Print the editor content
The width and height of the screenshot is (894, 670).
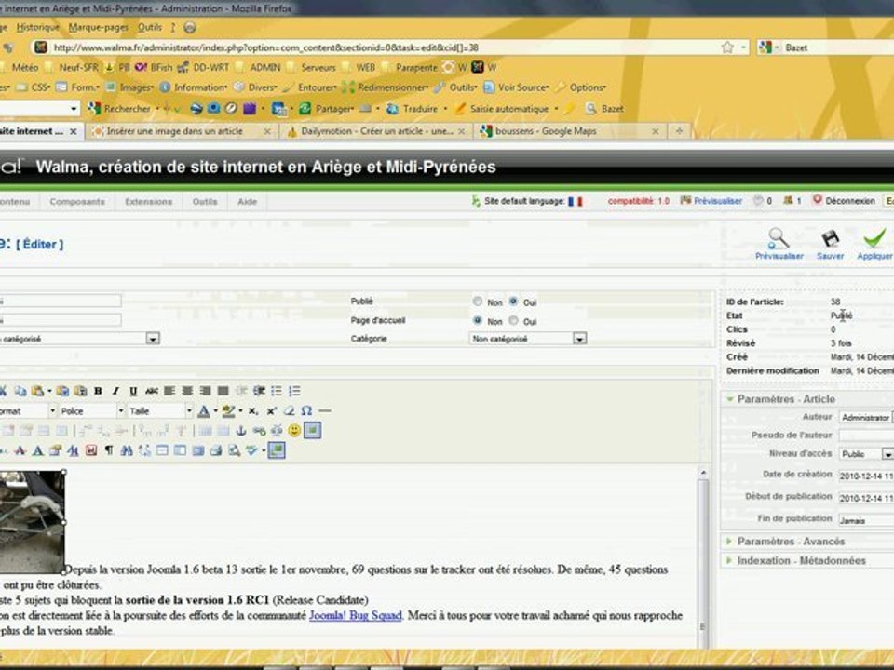[215, 450]
